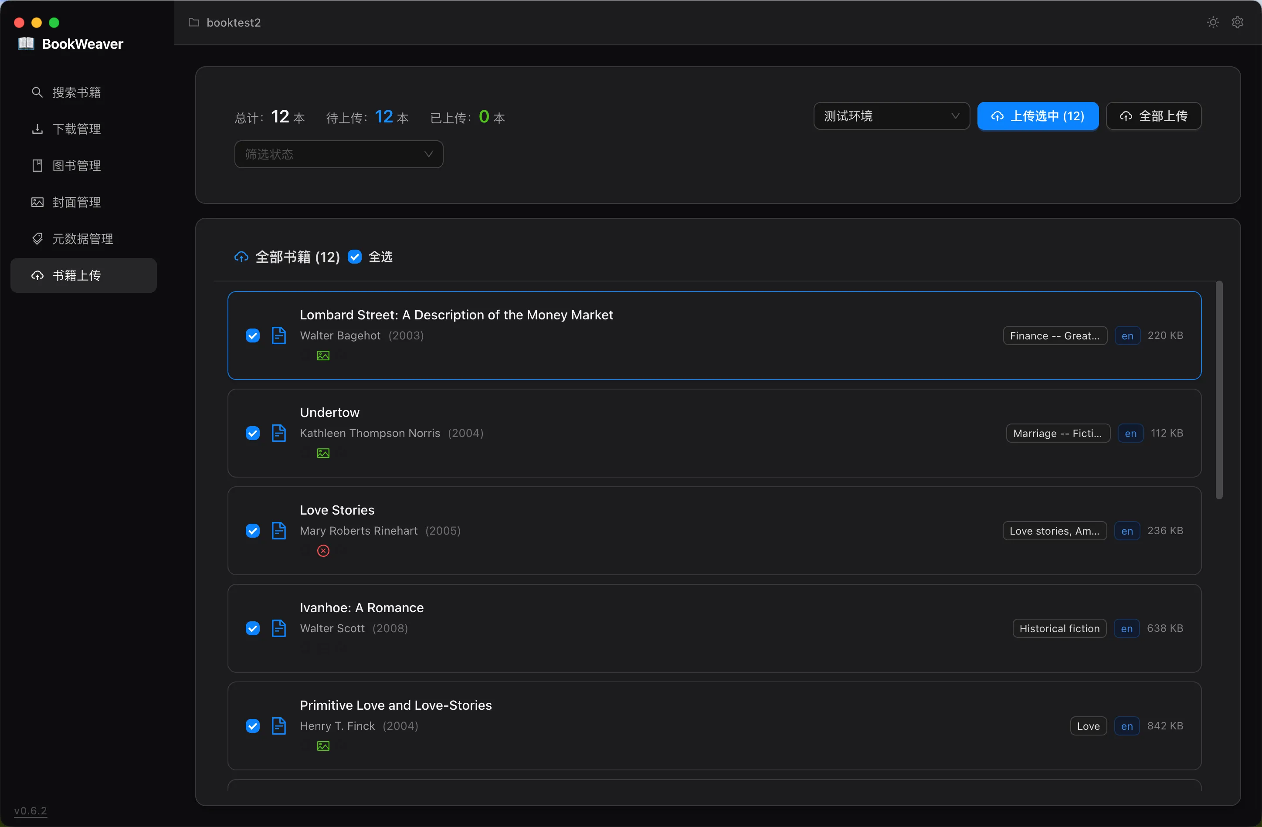Image resolution: width=1262 pixels, height=827 pixels.
Task: Click the folder icon beside booktest2
Action: click(x=194, y=22)
